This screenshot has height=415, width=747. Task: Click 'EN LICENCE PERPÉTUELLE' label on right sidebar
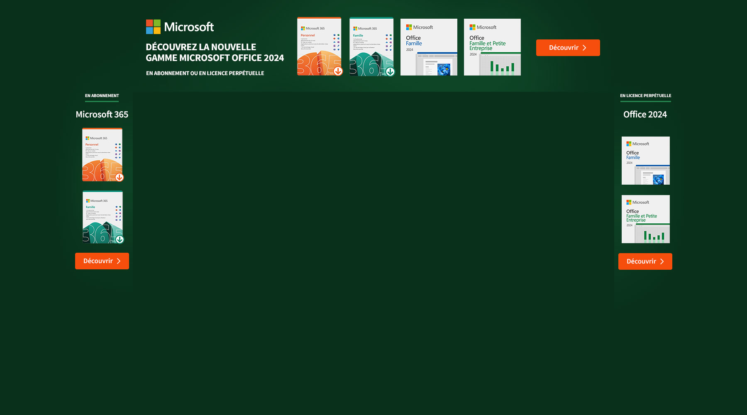pos(646,96)
